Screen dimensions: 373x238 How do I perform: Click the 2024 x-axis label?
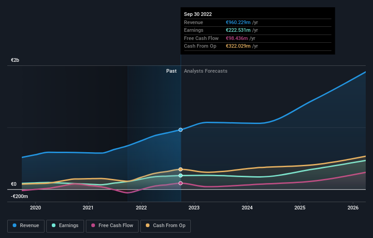pos(247,208)
